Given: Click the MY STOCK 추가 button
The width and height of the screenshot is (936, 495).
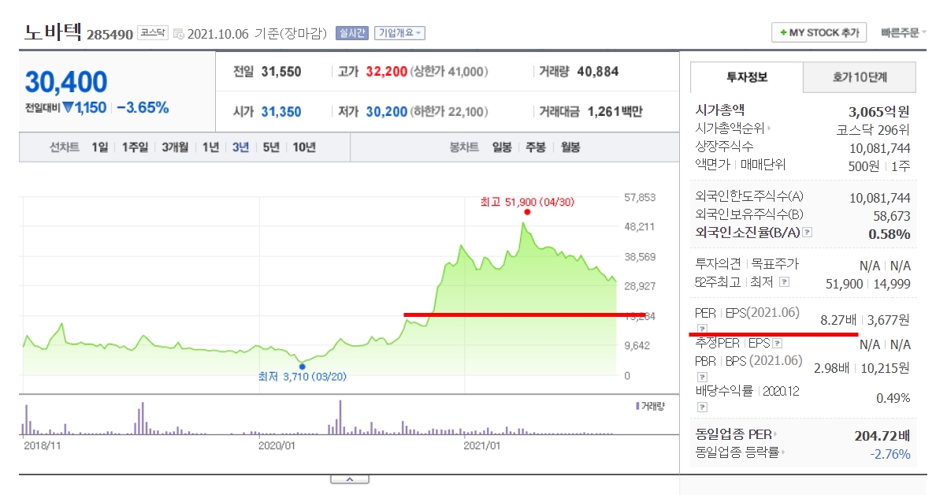Looking at the screenshot, I should click(819, 33).
